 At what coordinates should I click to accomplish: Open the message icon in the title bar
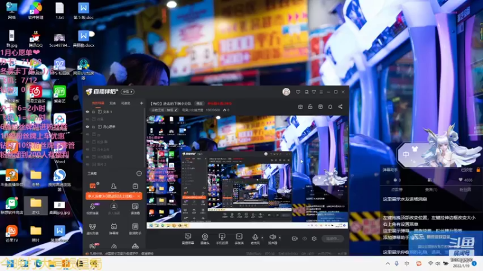pos(298,92)
